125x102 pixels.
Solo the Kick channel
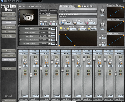[x=25, y=71]
